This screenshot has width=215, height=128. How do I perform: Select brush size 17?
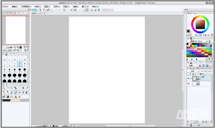(x=25, y=70)
